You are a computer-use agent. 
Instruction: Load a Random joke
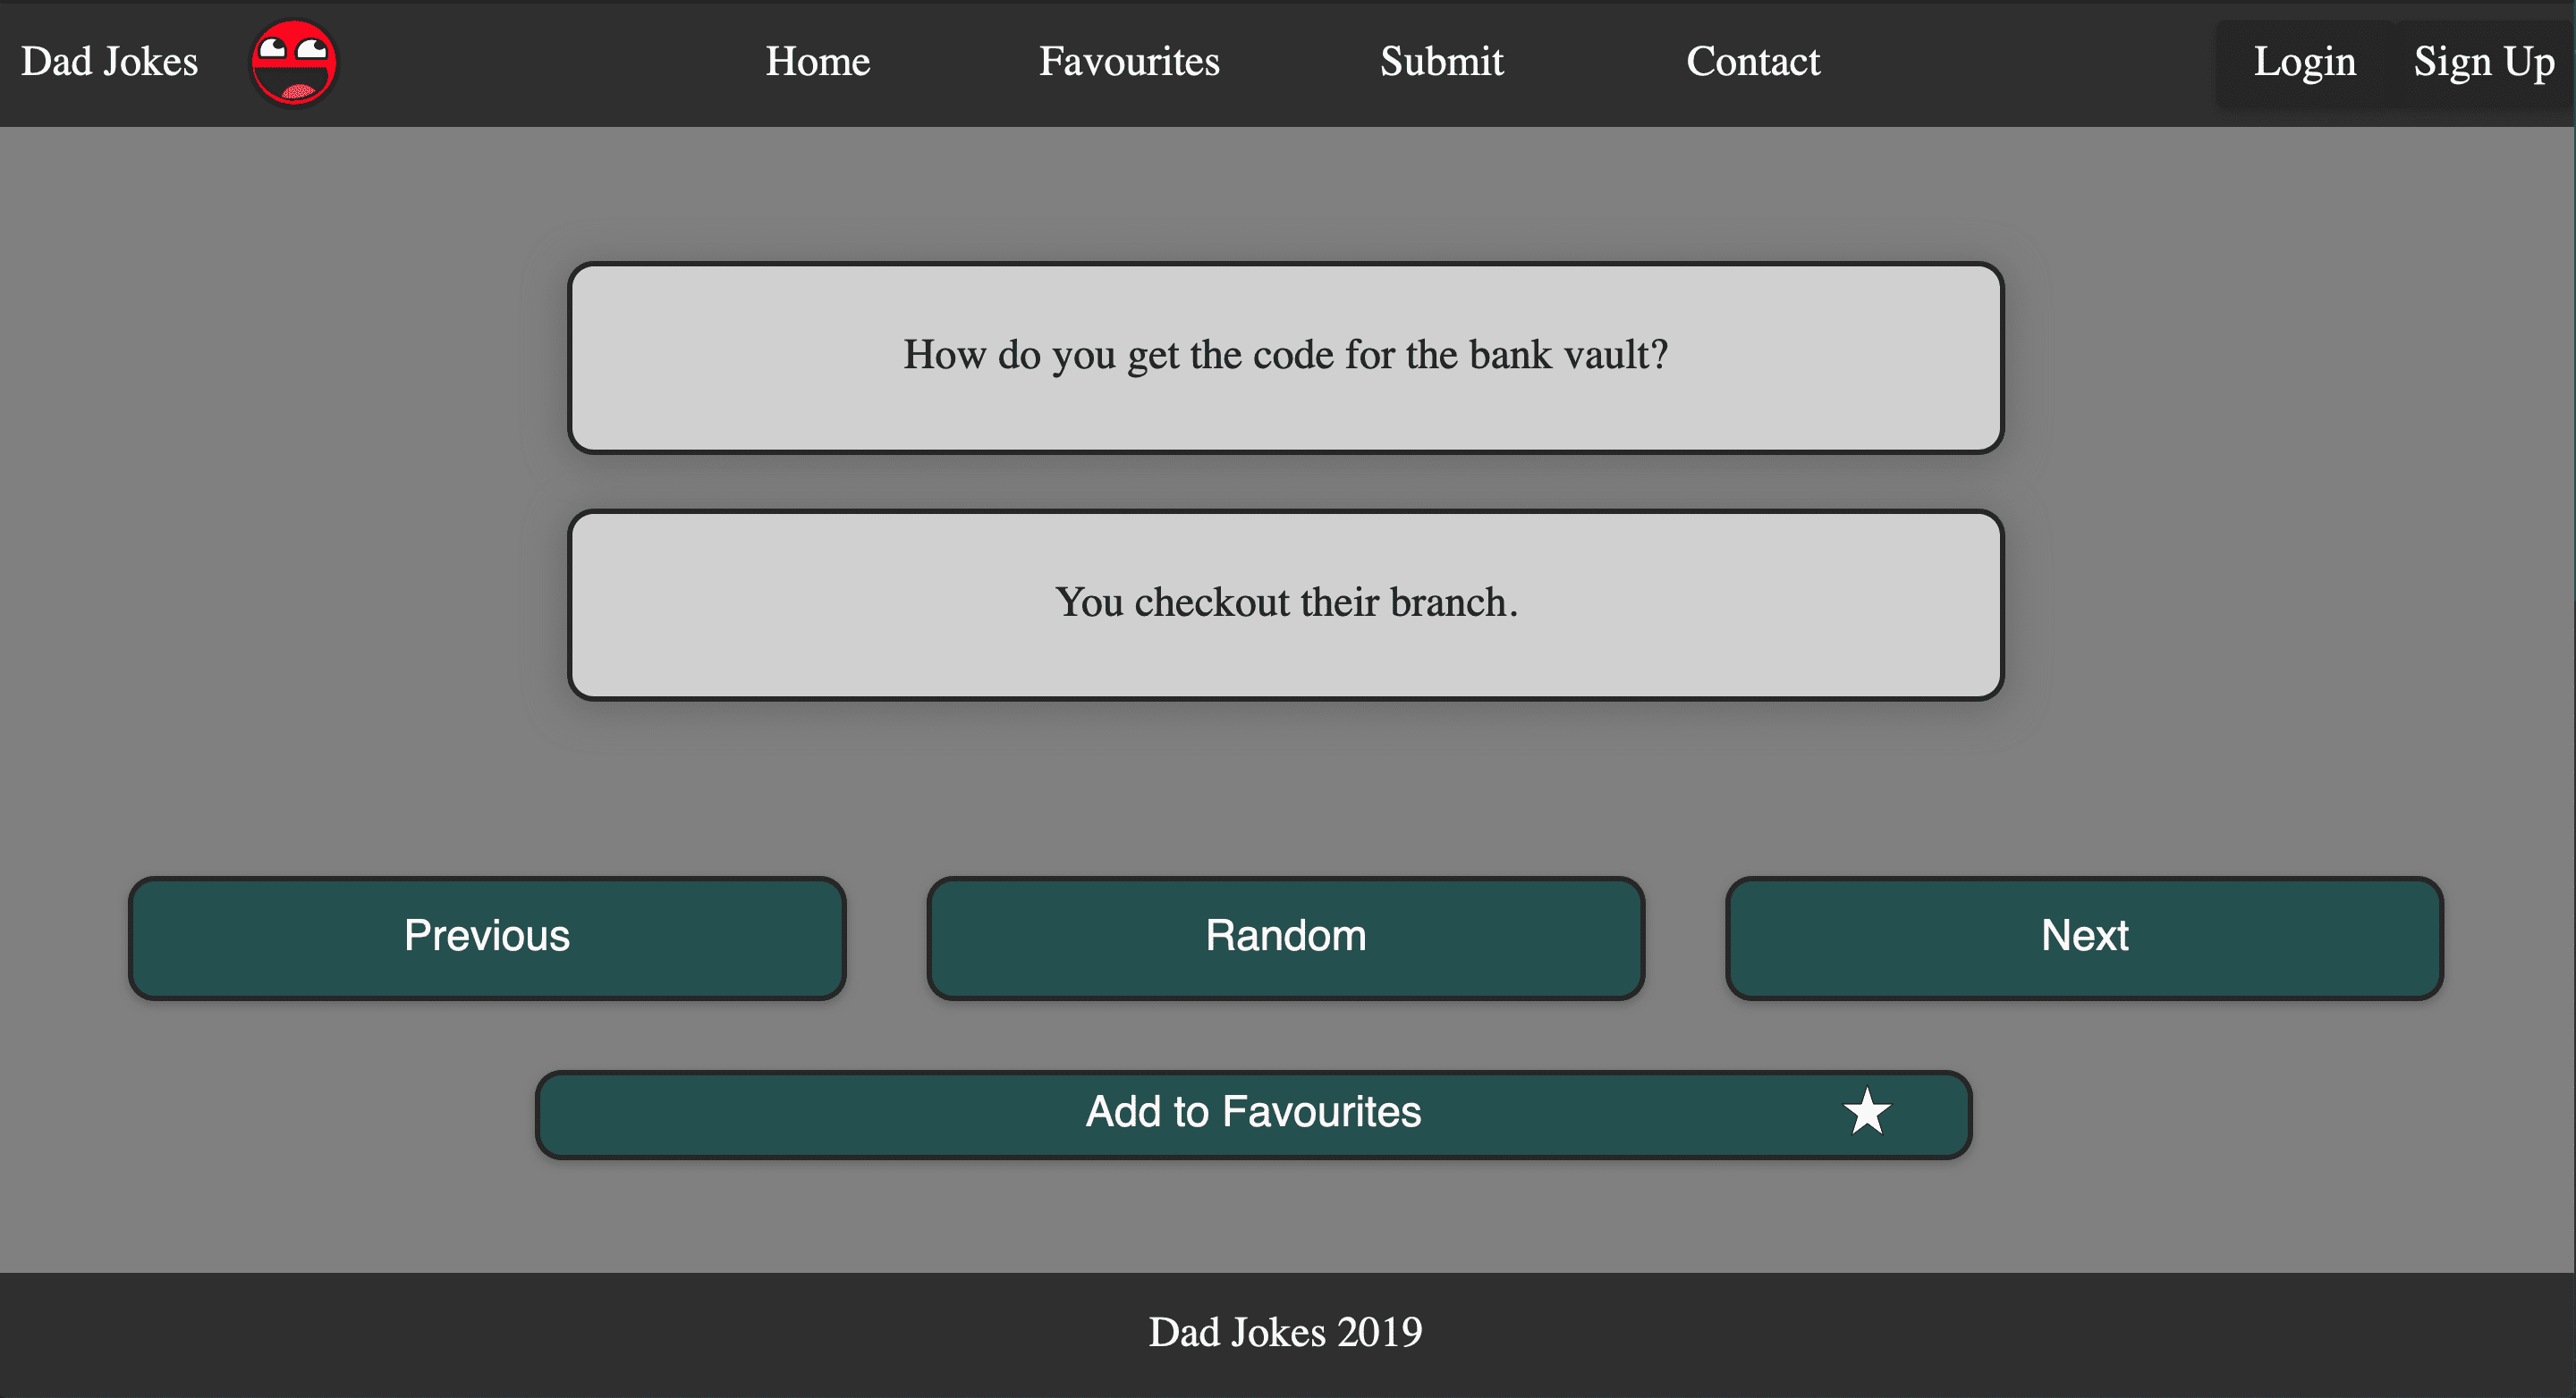tap(1285, 938)
